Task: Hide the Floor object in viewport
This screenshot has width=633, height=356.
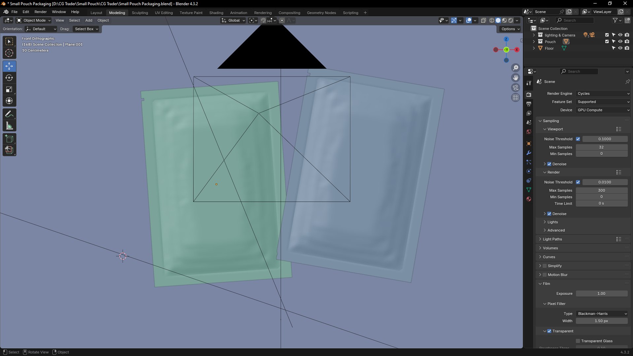Action: [620, 48]
